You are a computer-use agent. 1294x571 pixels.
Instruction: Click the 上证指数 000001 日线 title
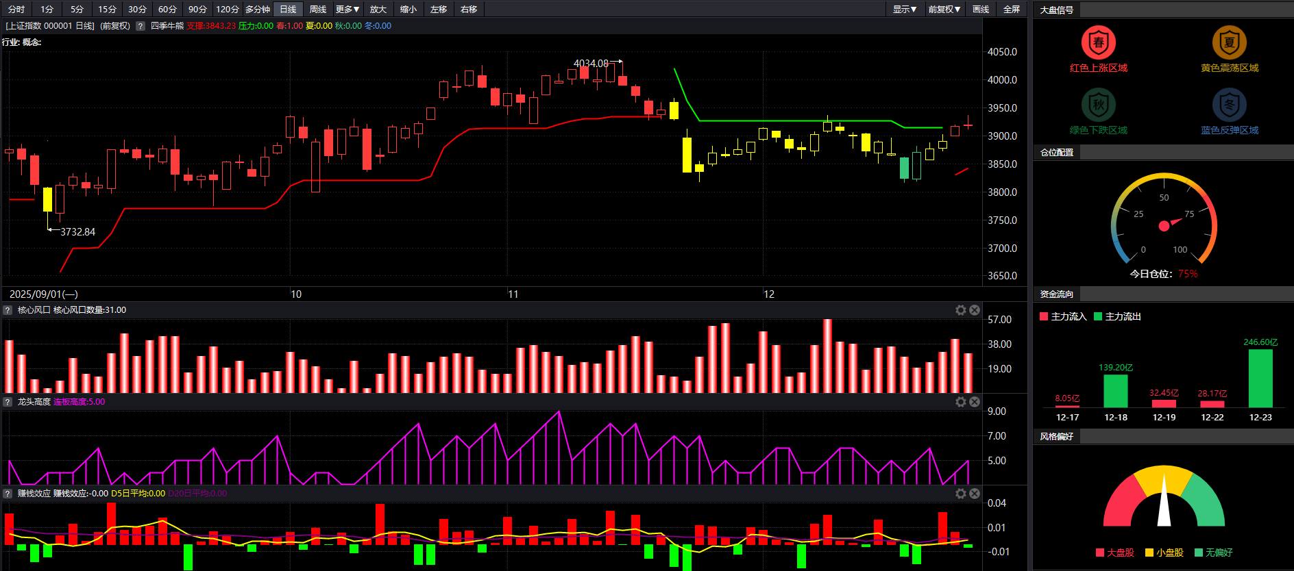[x=50, y=26]
